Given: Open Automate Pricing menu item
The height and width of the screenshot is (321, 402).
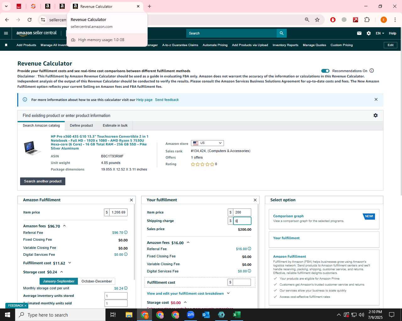Looking at the screenshot, I should [x=215, y=45].
